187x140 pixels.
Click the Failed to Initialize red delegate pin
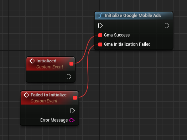[x=75, y=97]
